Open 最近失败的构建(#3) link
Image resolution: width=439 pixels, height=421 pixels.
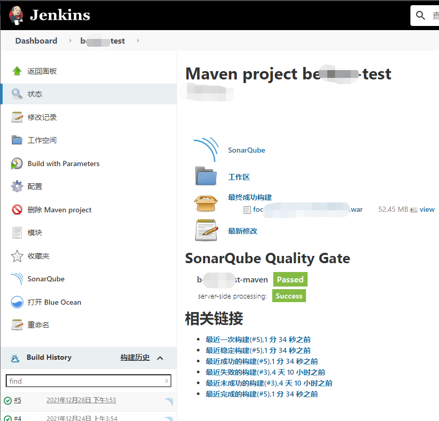[x=265, y=372]
